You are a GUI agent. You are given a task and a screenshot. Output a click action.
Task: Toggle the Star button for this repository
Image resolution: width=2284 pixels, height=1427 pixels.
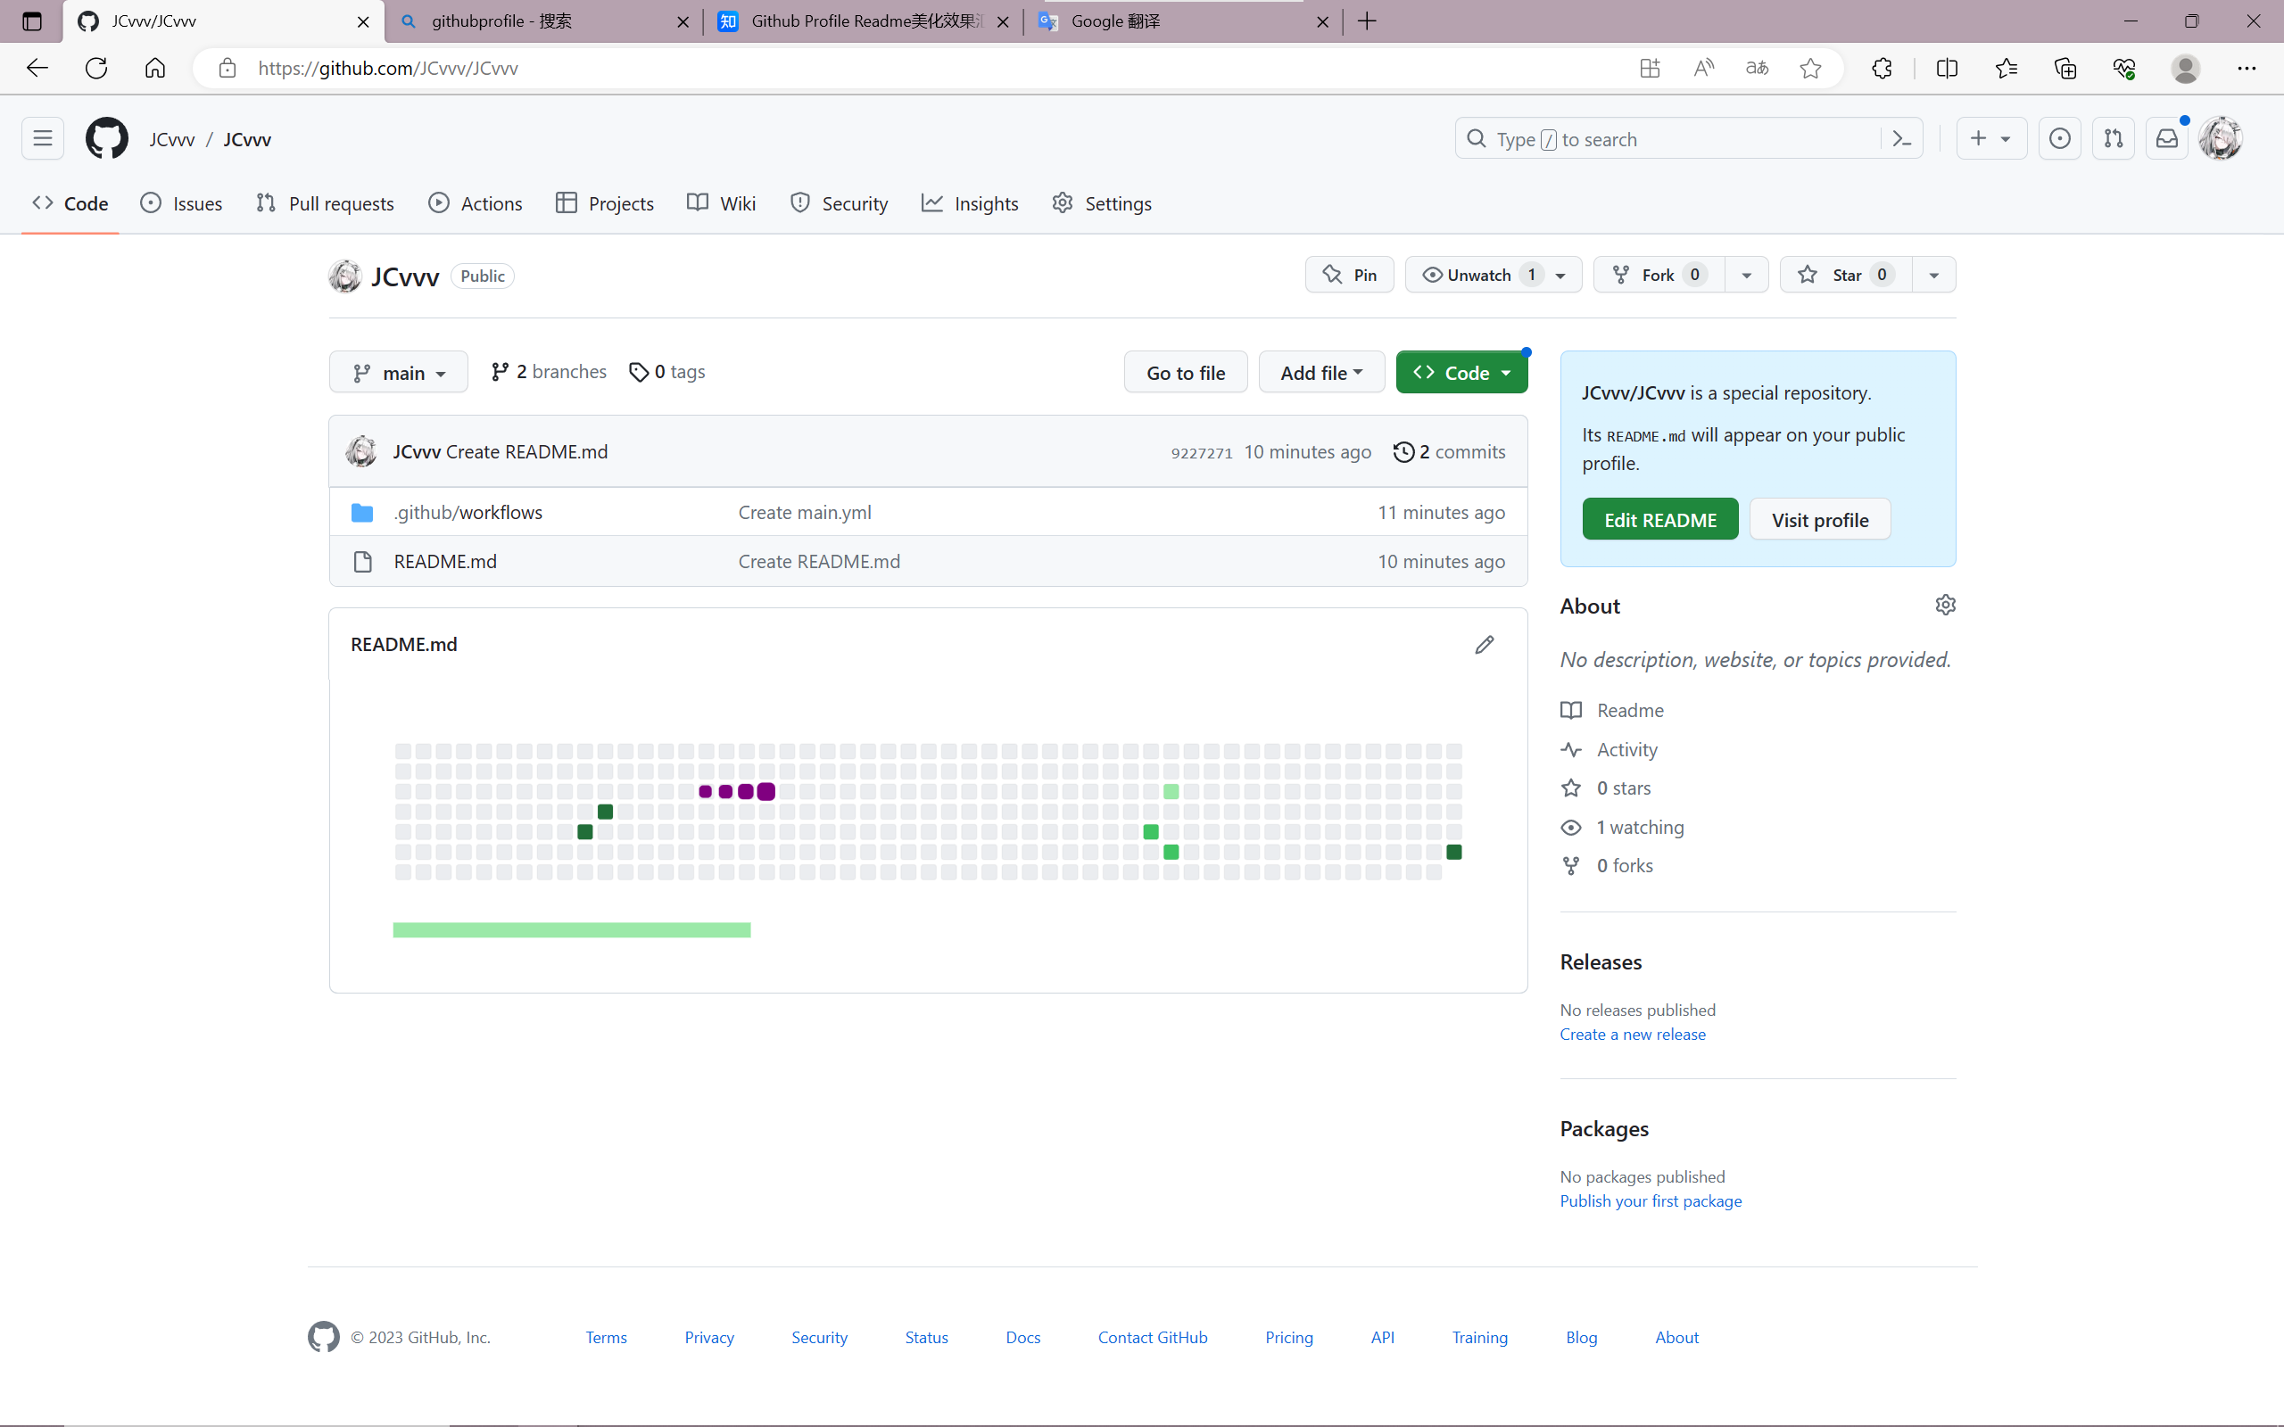pos(1845,275)
